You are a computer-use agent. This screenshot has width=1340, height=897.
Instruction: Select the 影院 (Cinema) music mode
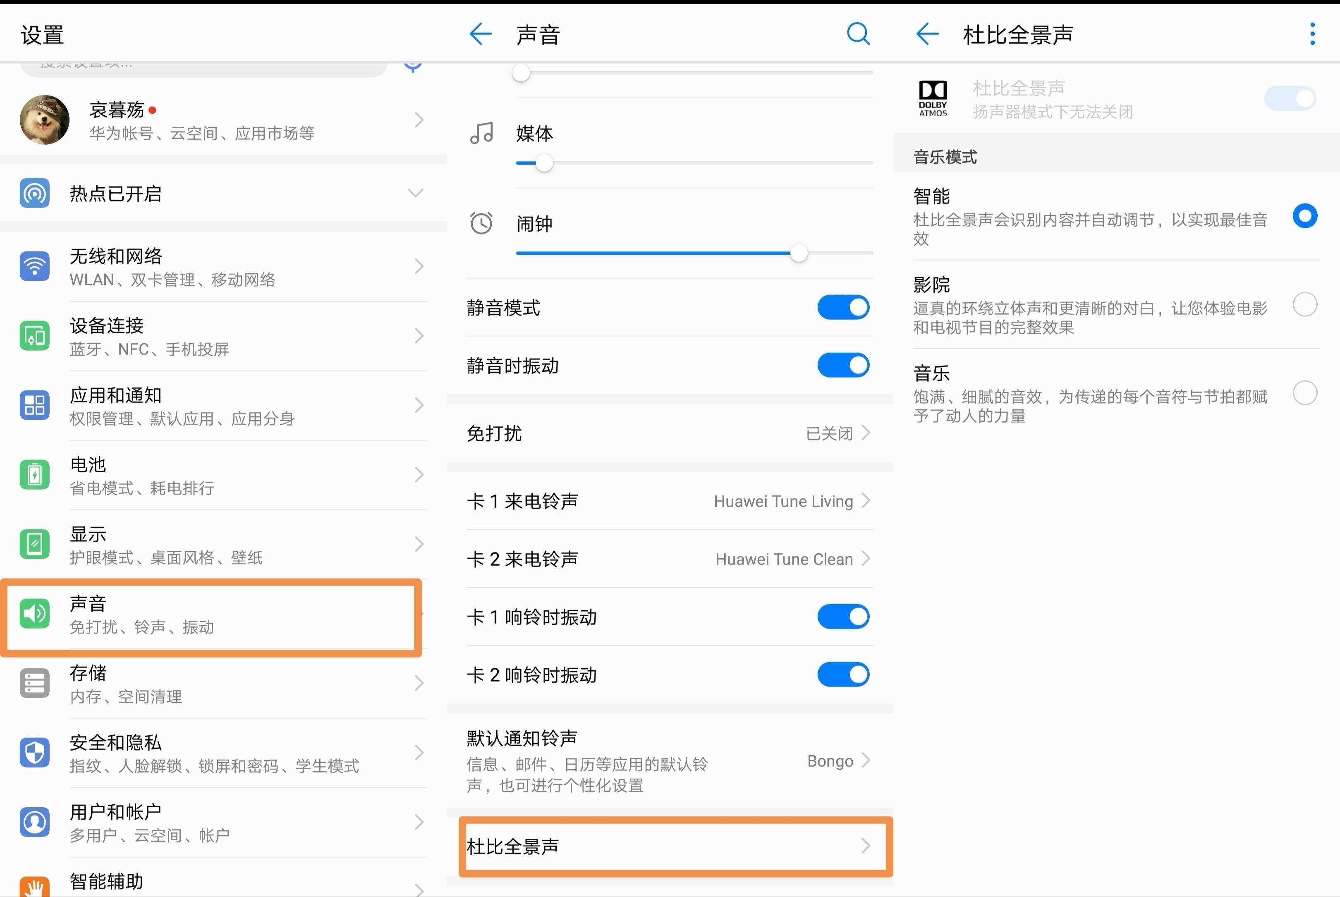click(x=1304, y=304)
